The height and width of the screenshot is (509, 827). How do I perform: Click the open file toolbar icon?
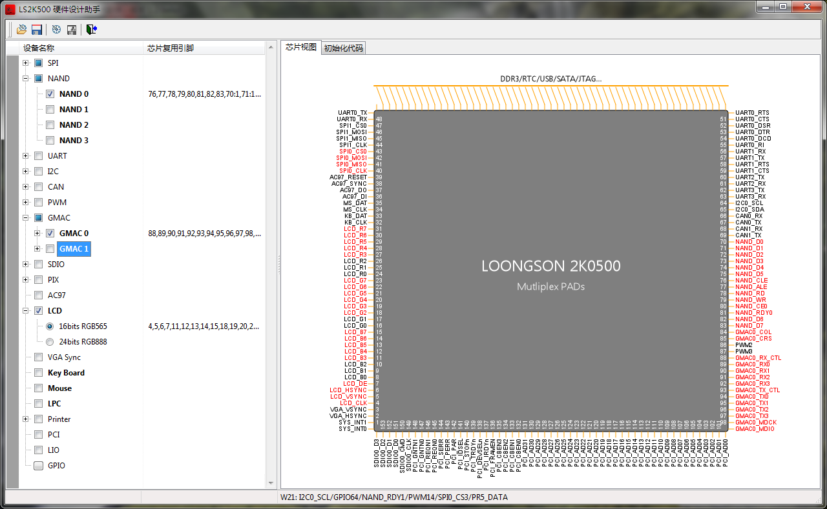[21, 29]
